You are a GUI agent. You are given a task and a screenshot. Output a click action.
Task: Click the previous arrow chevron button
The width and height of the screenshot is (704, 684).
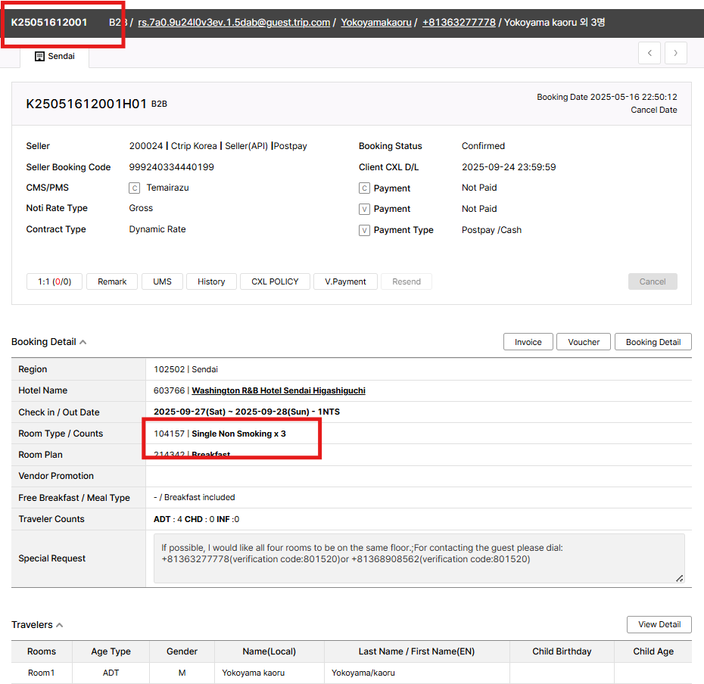click(x=649, y=53)
